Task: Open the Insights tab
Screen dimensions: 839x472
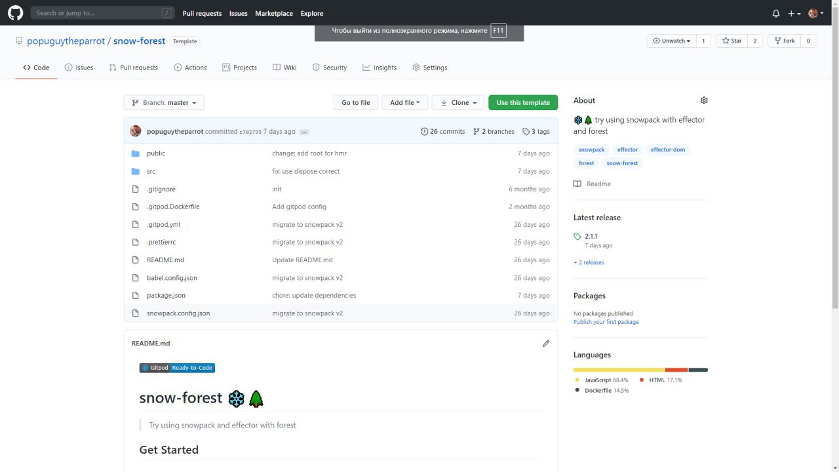Action: pos(380,68)
